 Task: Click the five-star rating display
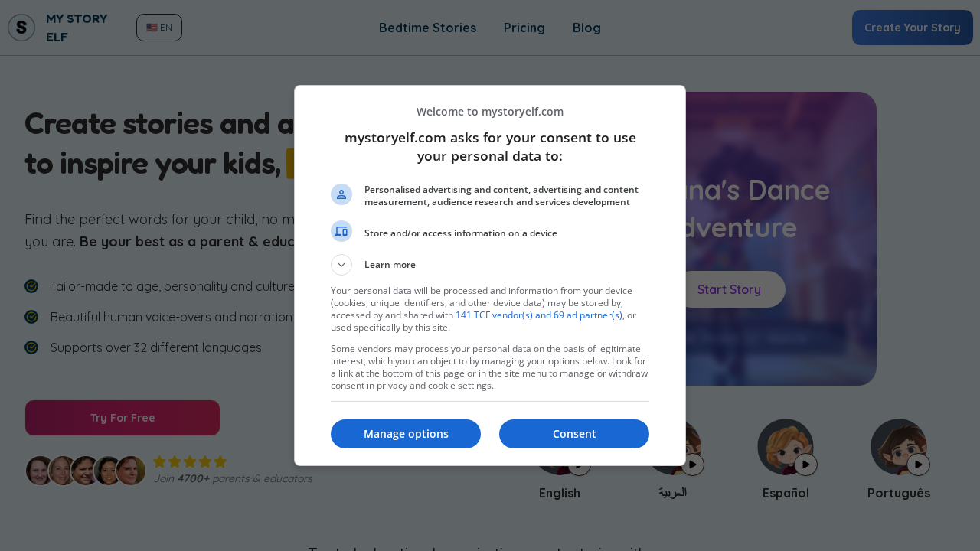coord(189,461)
